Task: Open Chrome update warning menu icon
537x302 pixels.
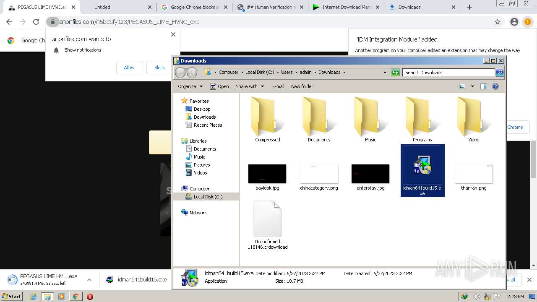Action: tap(527, 22)
